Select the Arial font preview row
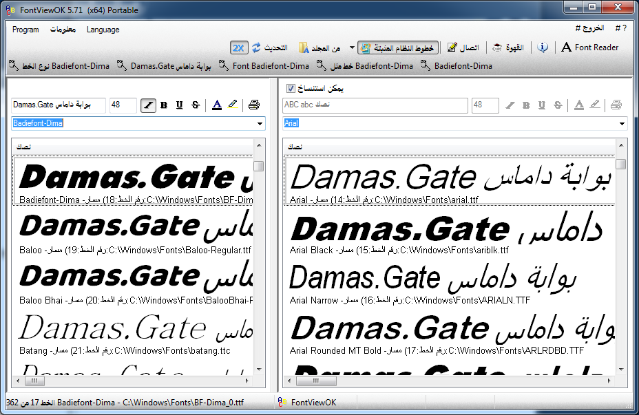Screen dimensions: 639x415 tap(450, 181)
